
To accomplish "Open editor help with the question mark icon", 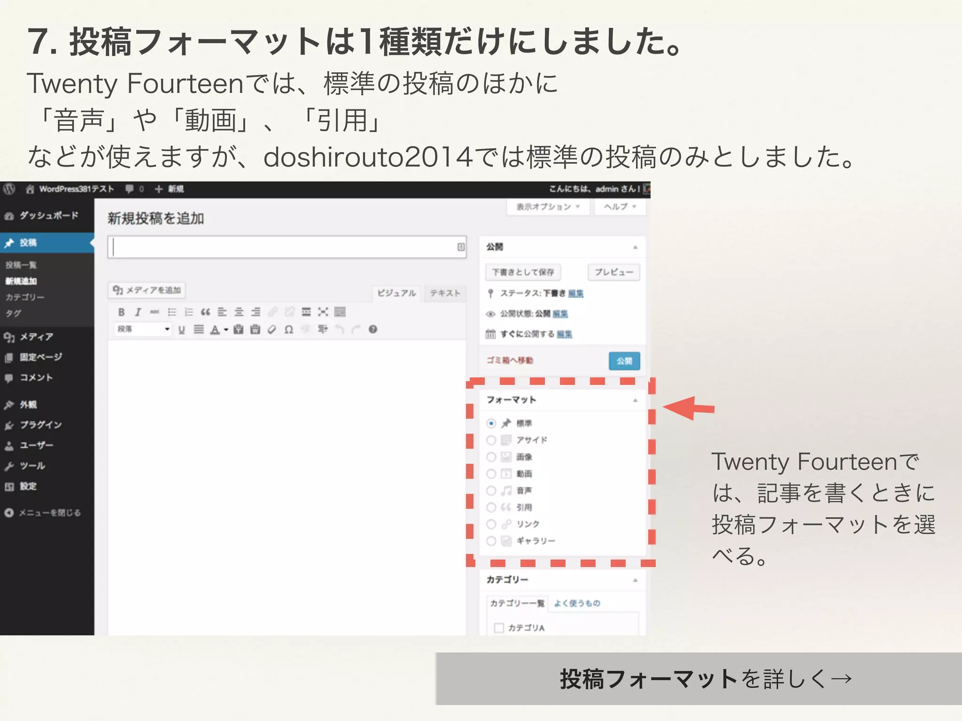I will pyautogui.click(x=373, y=330).
